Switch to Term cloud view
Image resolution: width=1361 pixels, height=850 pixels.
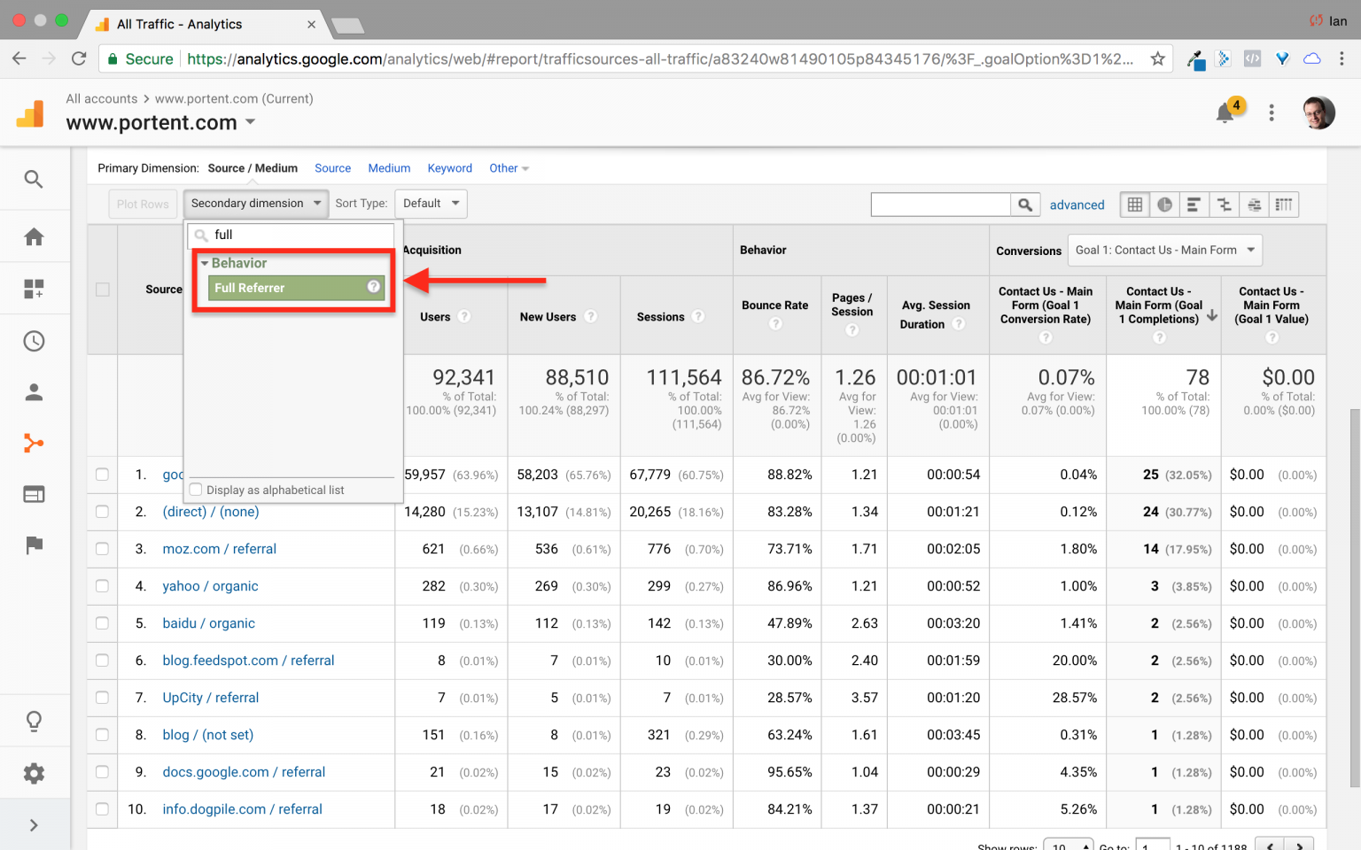pos(1254,205)
